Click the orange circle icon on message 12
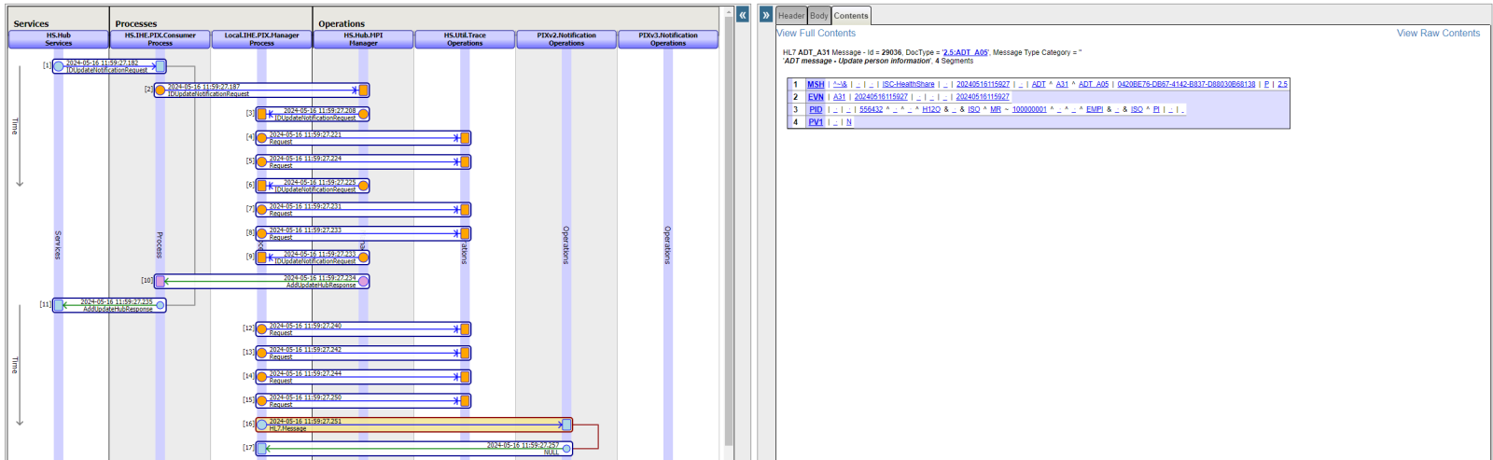This screenshot has width=1493, height=460. pos(262,329)
